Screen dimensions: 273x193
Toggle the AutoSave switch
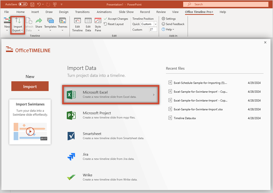tap(23, 4)
